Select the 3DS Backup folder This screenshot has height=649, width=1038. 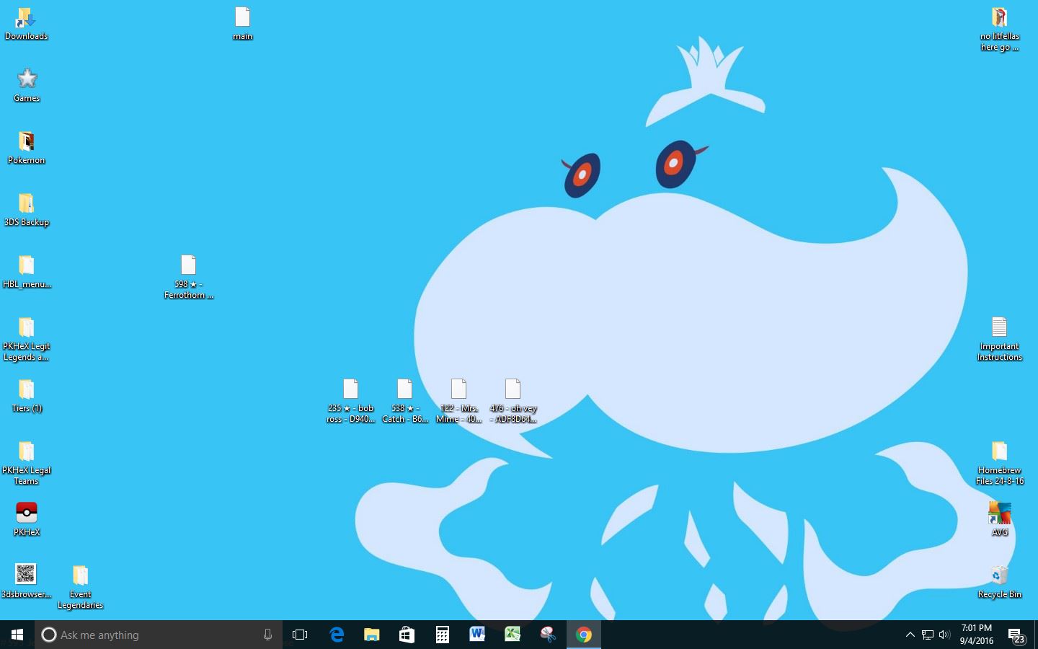[27, 210]
